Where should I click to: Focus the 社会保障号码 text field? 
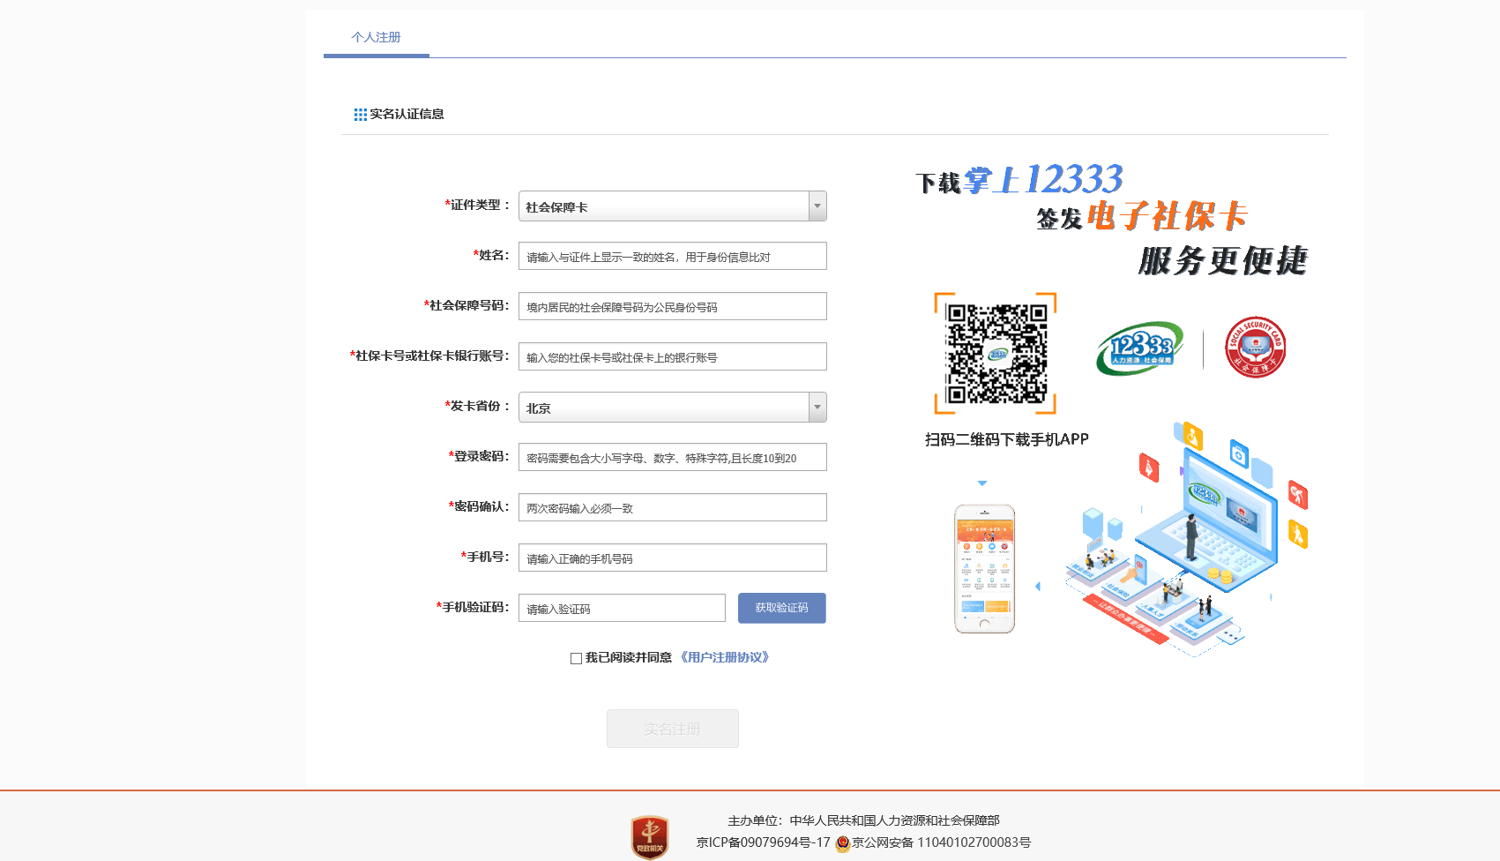coord(672,307)
